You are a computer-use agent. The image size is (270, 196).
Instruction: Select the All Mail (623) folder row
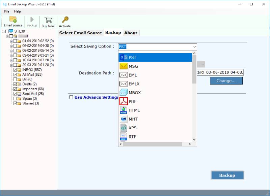coord(32,74)
